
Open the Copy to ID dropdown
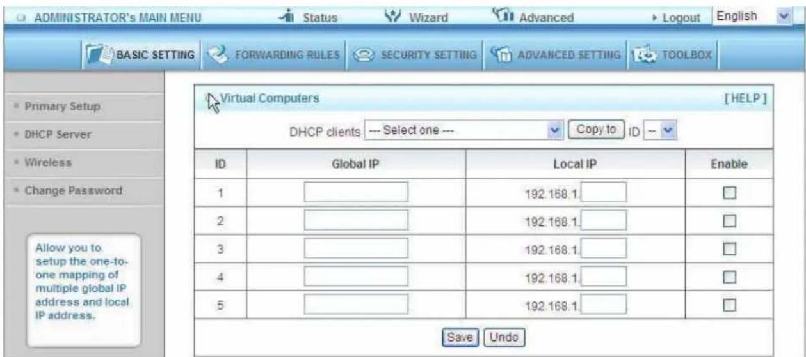pyautogui.click(x=661, y=131)
